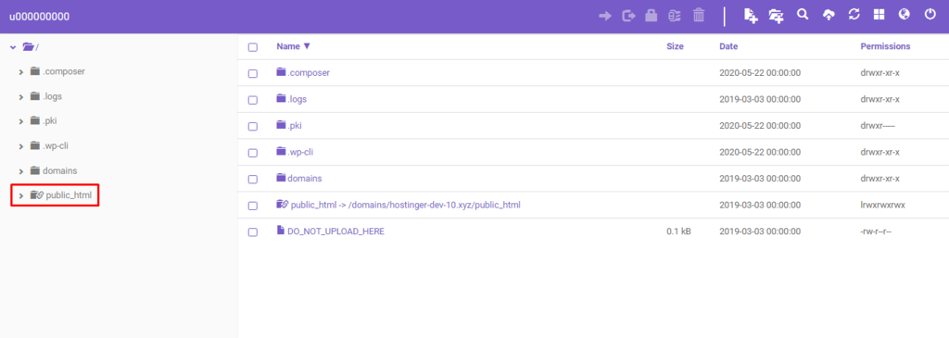Click the move arrow icon in toolbar
949x338 pixels.
(604, 16)
